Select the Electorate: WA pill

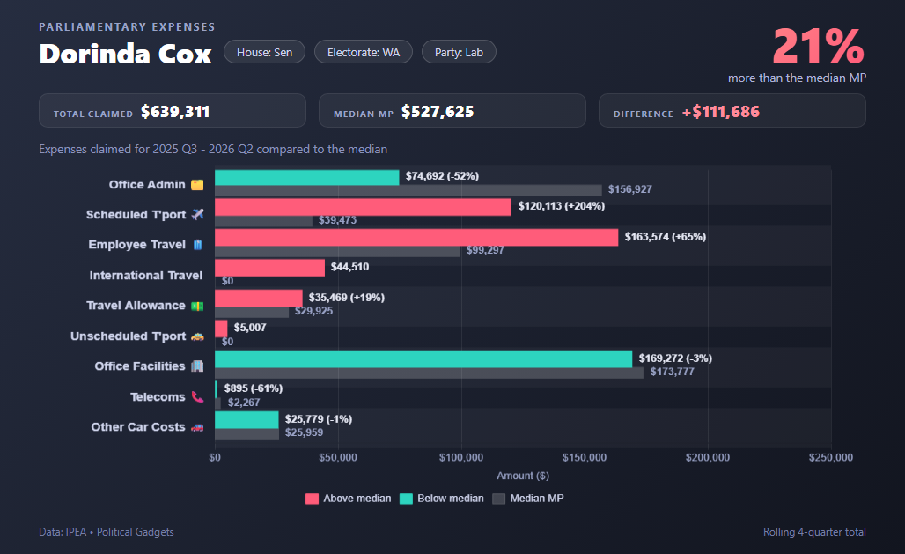point(364,52)
